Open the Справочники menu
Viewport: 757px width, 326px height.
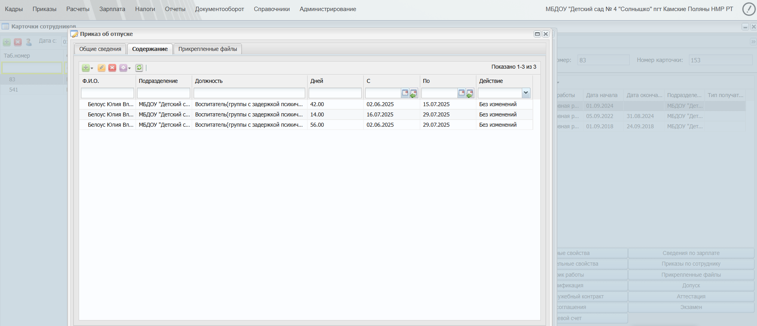tap(272, 9)
